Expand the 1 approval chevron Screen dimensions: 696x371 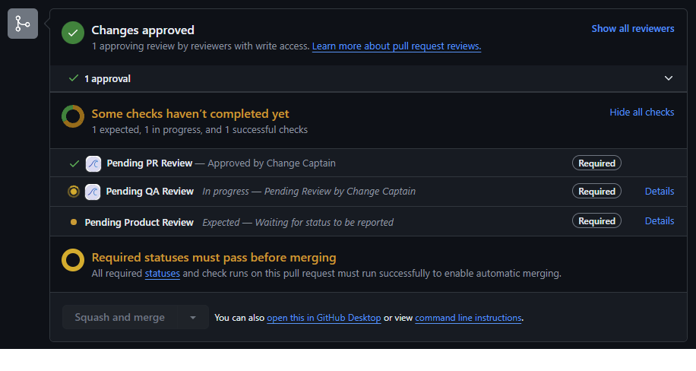pyautogui.click(x=669, y=78)
